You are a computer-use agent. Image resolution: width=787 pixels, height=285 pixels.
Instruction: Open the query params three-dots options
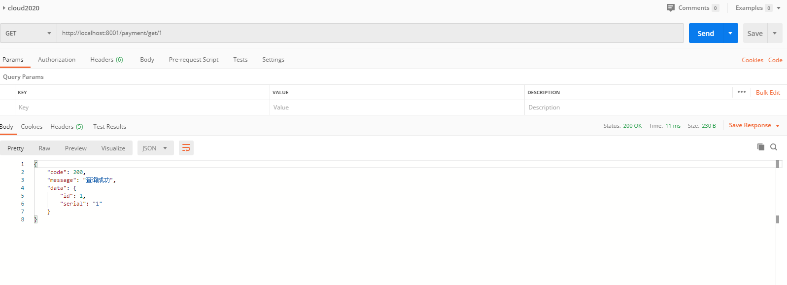pyautogui.click(x=742, y=92)
